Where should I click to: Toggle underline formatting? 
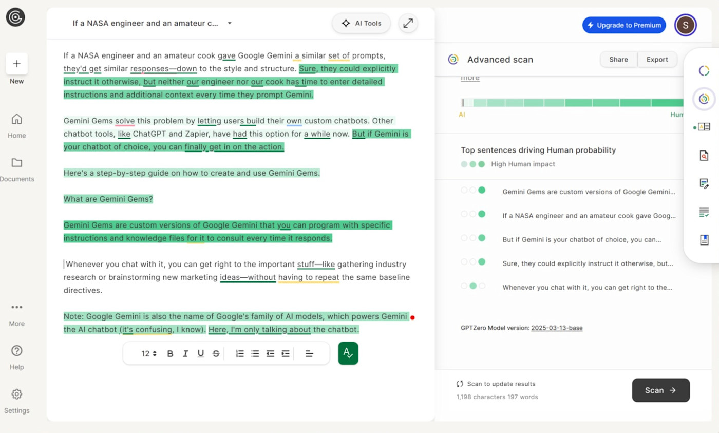pos(201,353)
